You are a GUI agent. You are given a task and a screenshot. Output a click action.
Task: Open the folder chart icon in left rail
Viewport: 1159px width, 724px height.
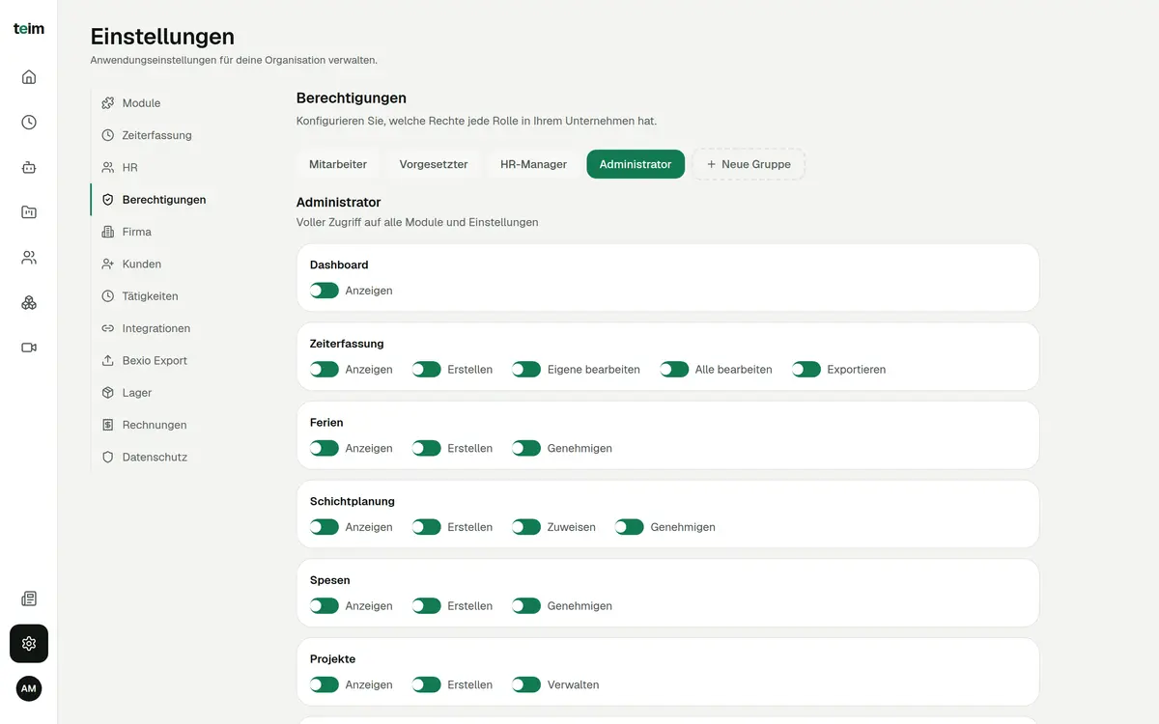click(x=29, y=212)
